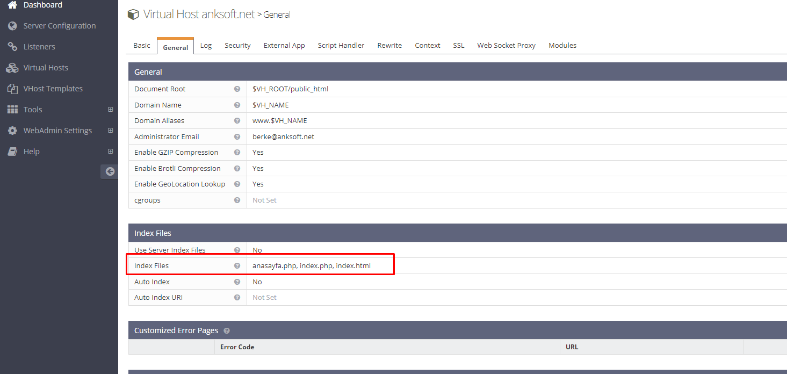Show help for Auto Index
787x374 pixels.
[237, 282]
